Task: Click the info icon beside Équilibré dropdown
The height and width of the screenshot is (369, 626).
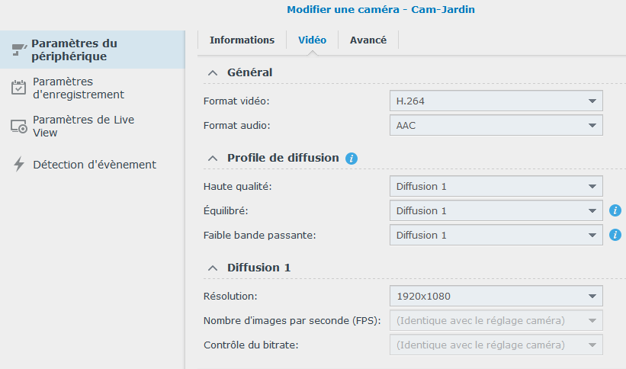Action: (x=616, y=211)
